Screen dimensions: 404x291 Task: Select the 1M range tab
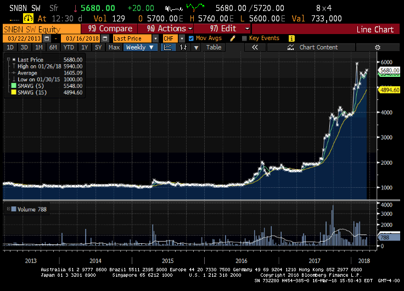coord(38,47)
